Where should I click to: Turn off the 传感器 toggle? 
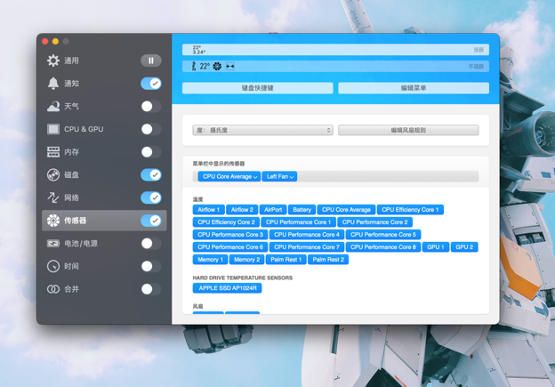coord(151,221)
